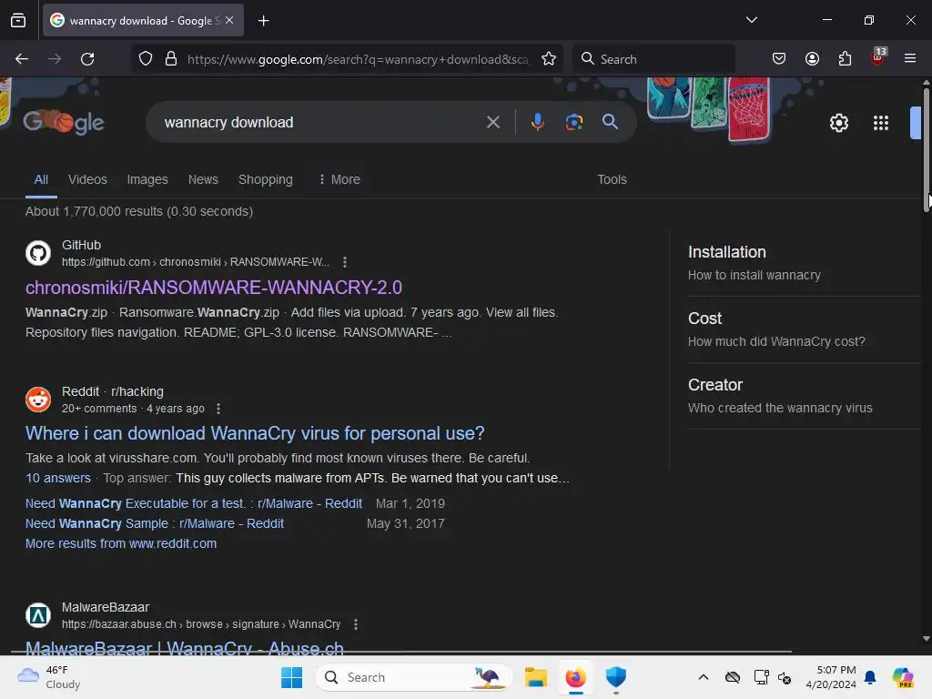The height and width of the screenshot is (699, 932).
Task: Expand the More search filters menu
Action: point(339,179)
